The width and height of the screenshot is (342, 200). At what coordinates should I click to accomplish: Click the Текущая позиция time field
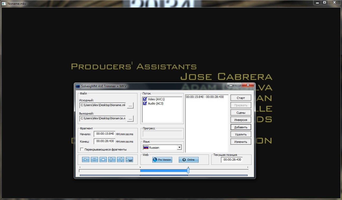point(232,160)
